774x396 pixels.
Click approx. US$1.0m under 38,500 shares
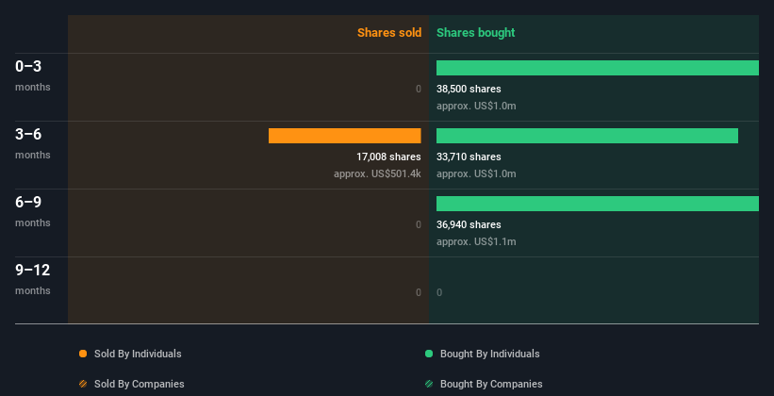pyautogui.click(x=476, y=107)
